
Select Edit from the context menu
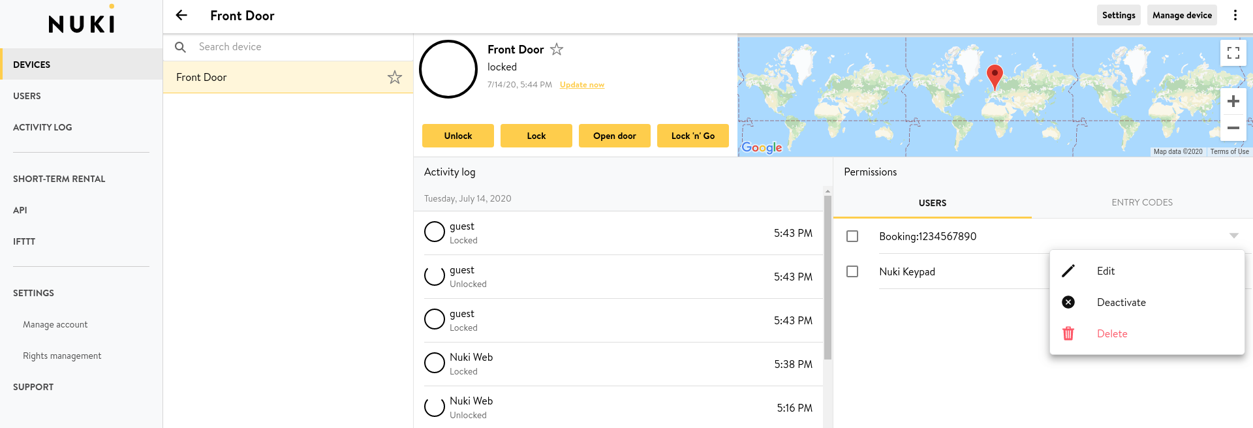tap(1147, 271)
